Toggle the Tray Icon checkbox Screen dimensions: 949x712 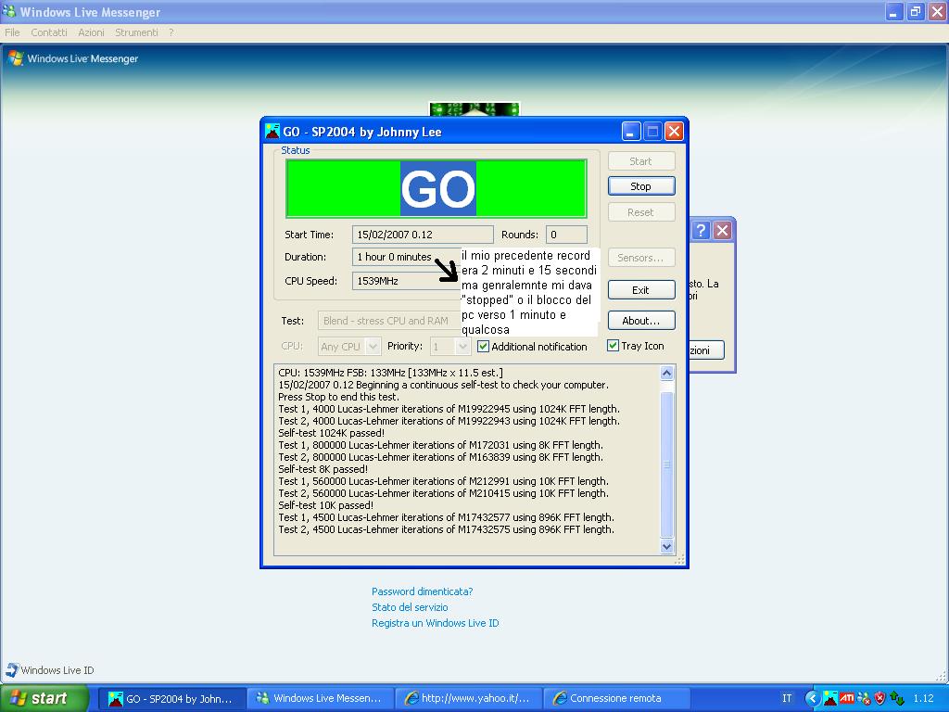613,346
